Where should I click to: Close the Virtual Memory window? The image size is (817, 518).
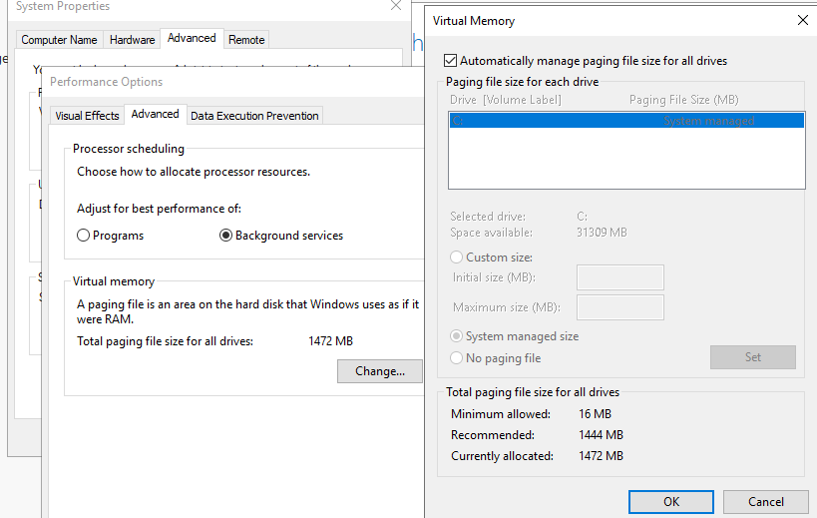(803, 20)
